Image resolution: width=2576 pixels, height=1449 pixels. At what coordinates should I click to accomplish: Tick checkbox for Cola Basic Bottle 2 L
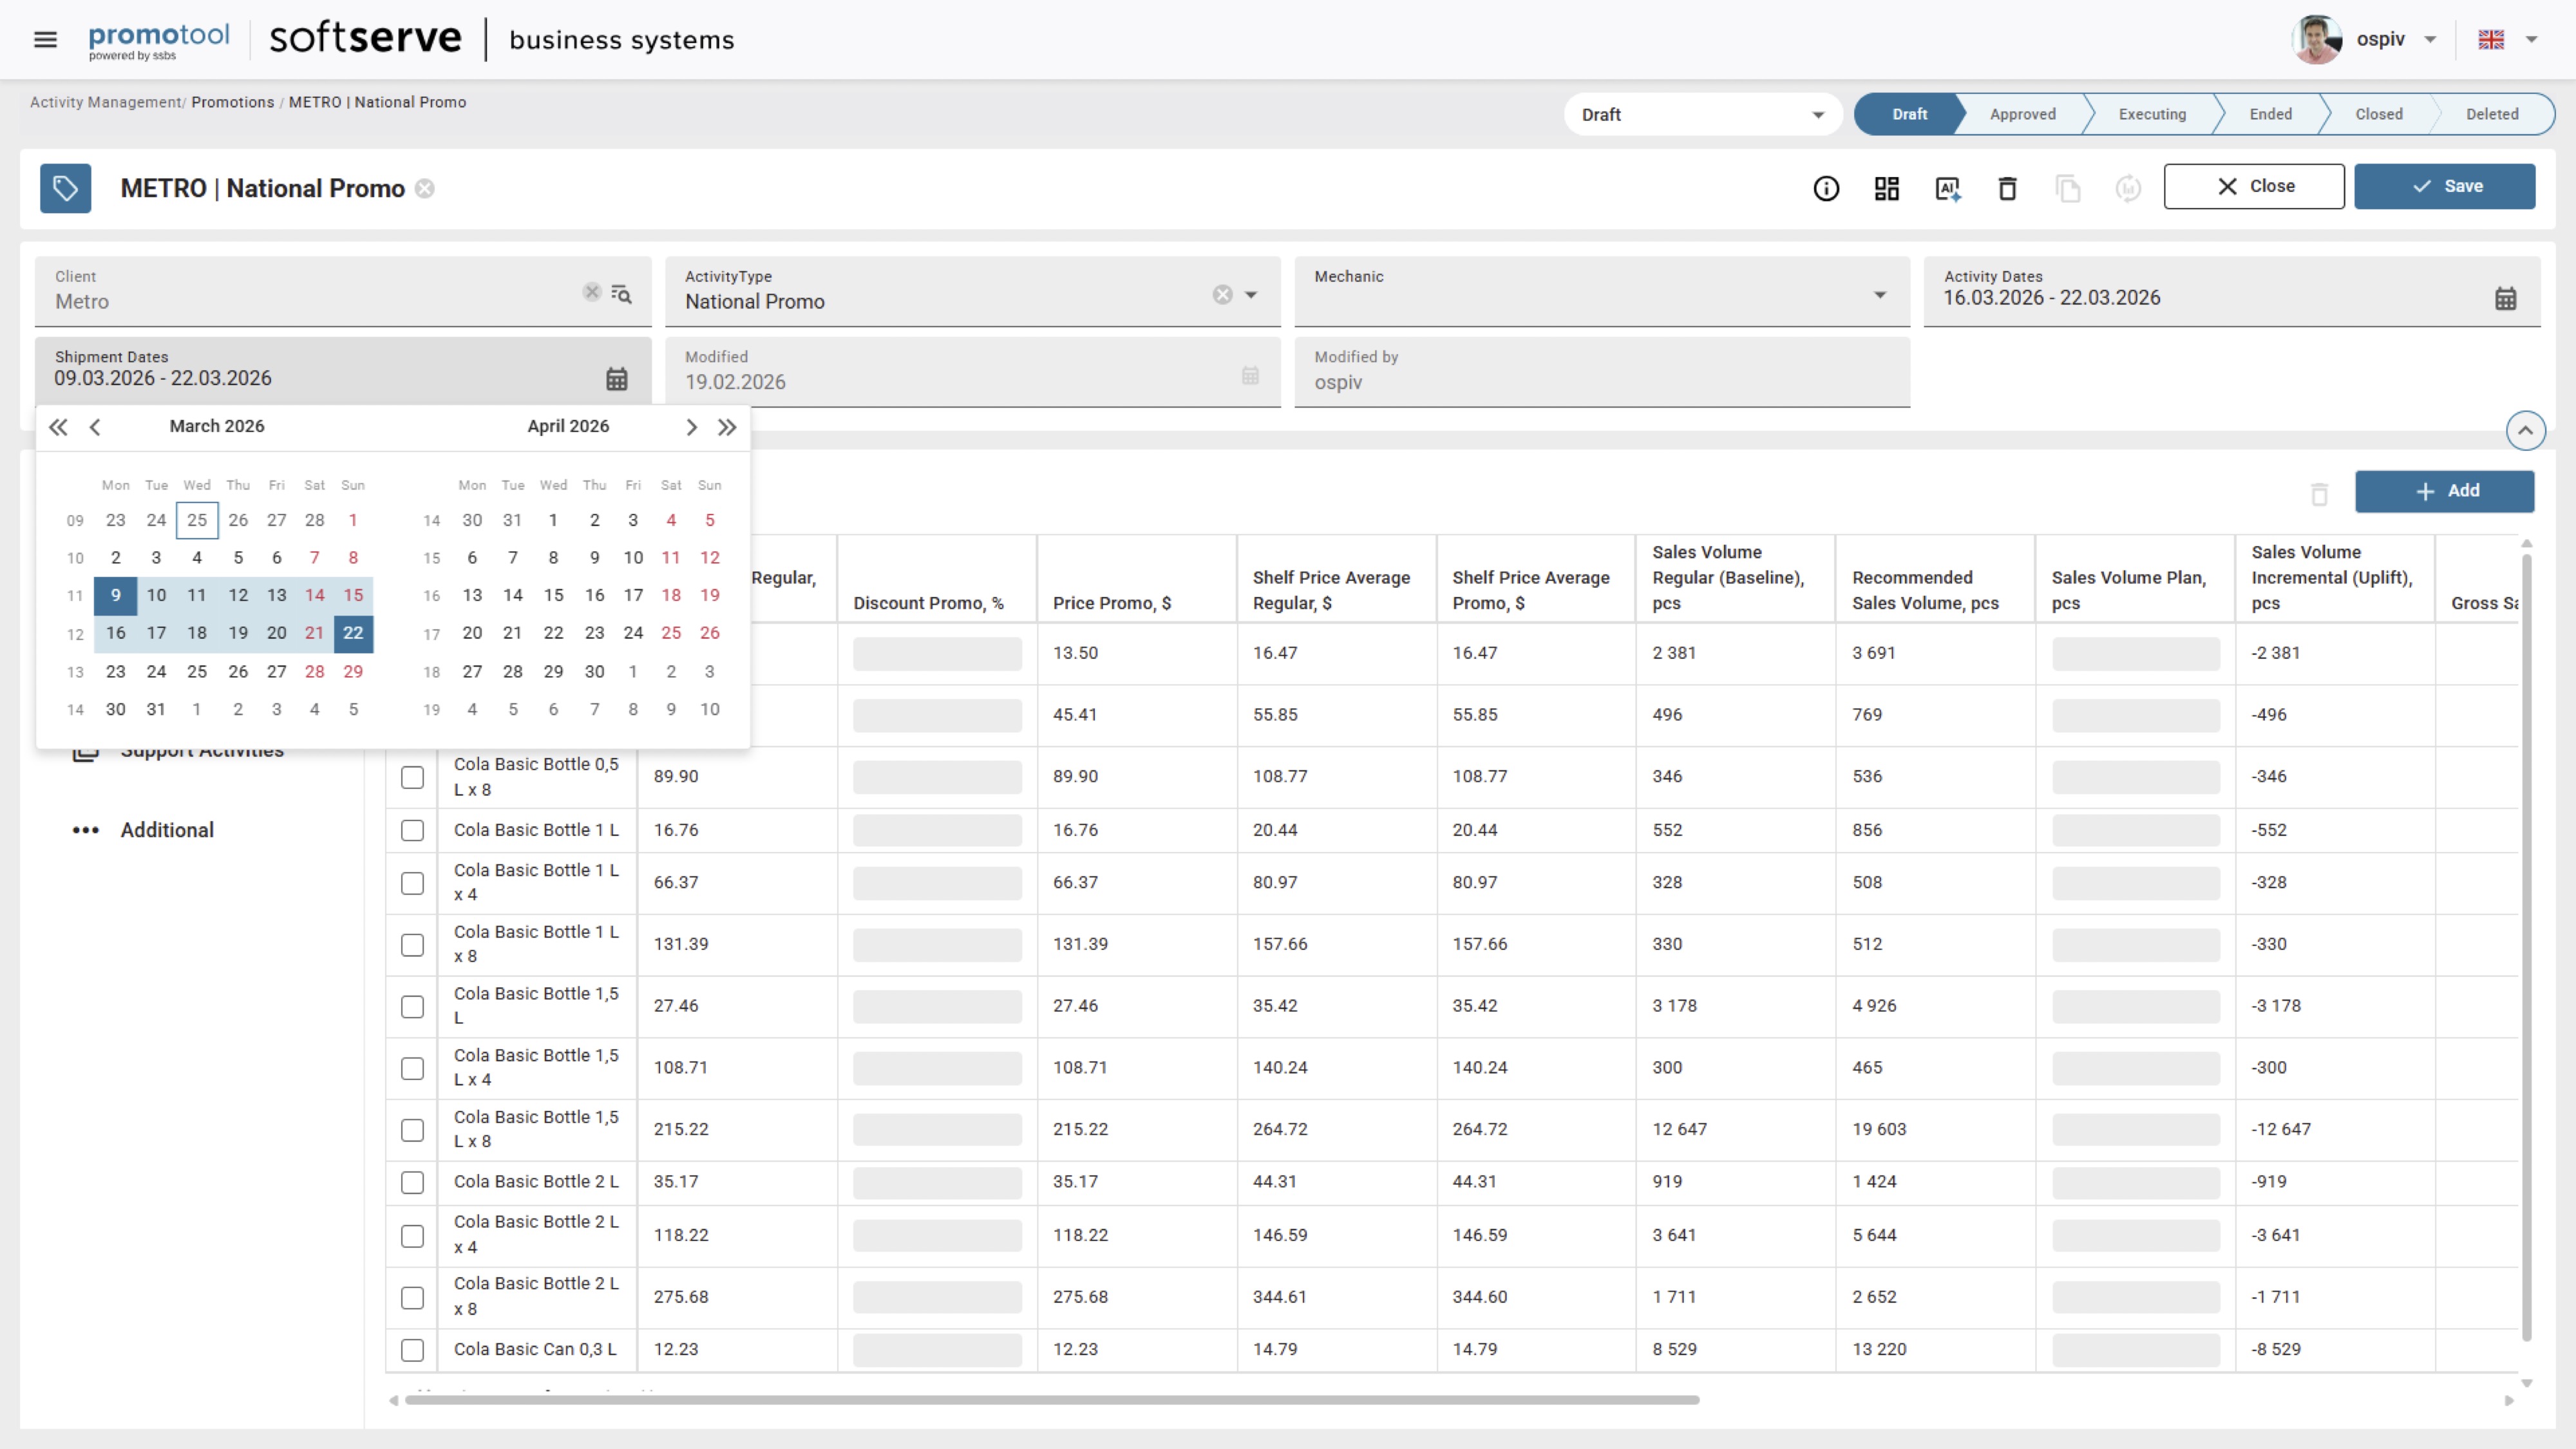click(412, 1182)
